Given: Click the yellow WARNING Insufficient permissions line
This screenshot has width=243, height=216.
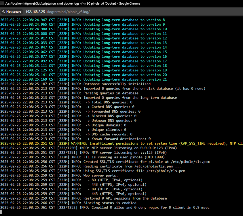Looking at the screenshot, I should tap(122, 143).
